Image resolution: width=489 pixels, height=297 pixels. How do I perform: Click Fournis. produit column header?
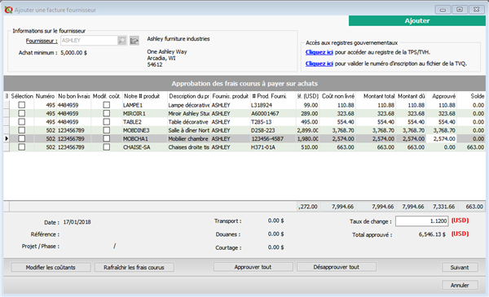click(x=231, y=96)
